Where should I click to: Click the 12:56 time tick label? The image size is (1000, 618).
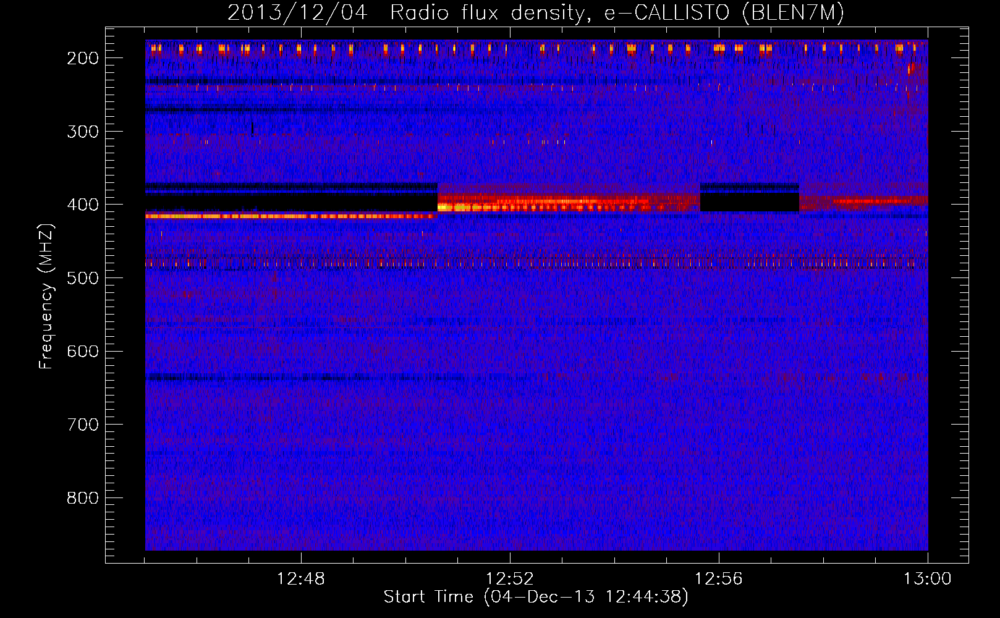pos(719,579)
